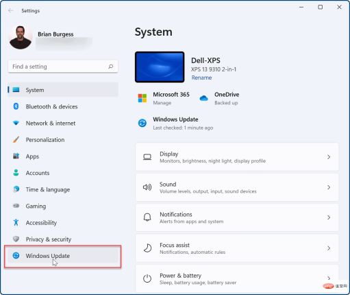Image resolution: width=350 pixels, height=295 pixels.
Task: Expand Focus assist row chevron
Action: point(329,248)
